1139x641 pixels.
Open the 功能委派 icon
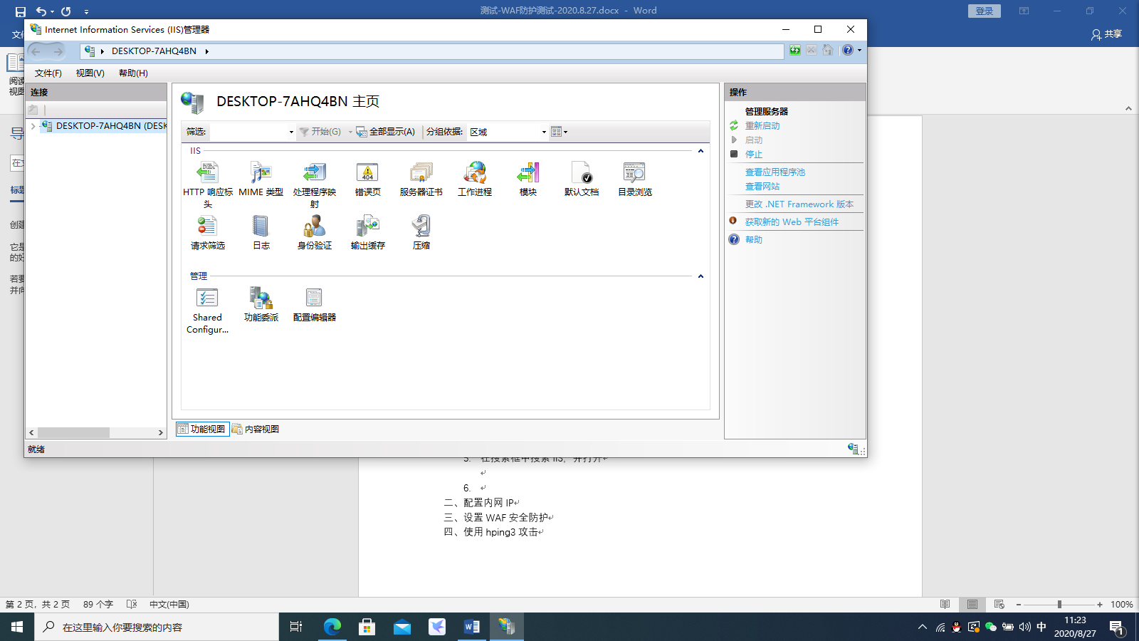coord(261,298)
